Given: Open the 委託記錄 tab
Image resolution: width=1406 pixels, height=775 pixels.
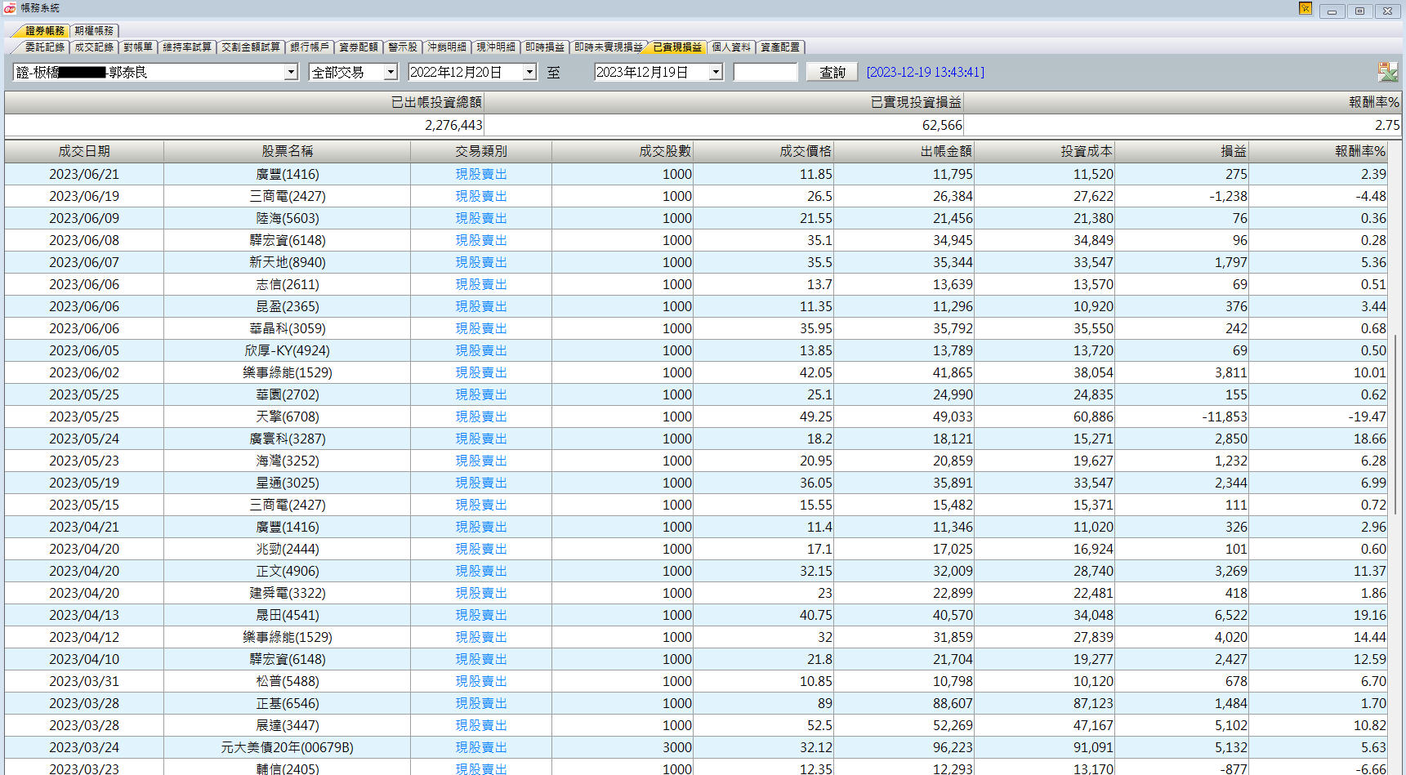Looking at the screenshot, I should [x=44, y=47].
